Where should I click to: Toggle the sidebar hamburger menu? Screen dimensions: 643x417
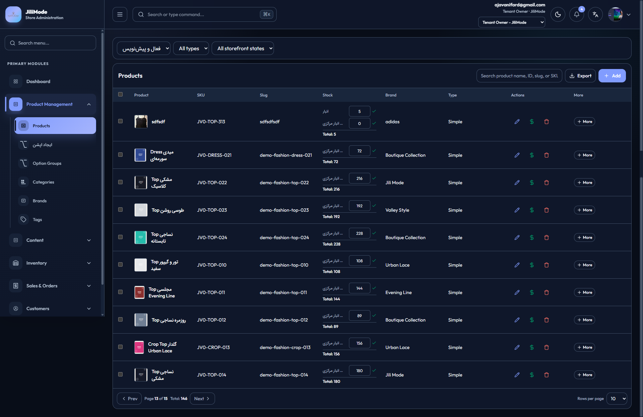coord(120,14)
